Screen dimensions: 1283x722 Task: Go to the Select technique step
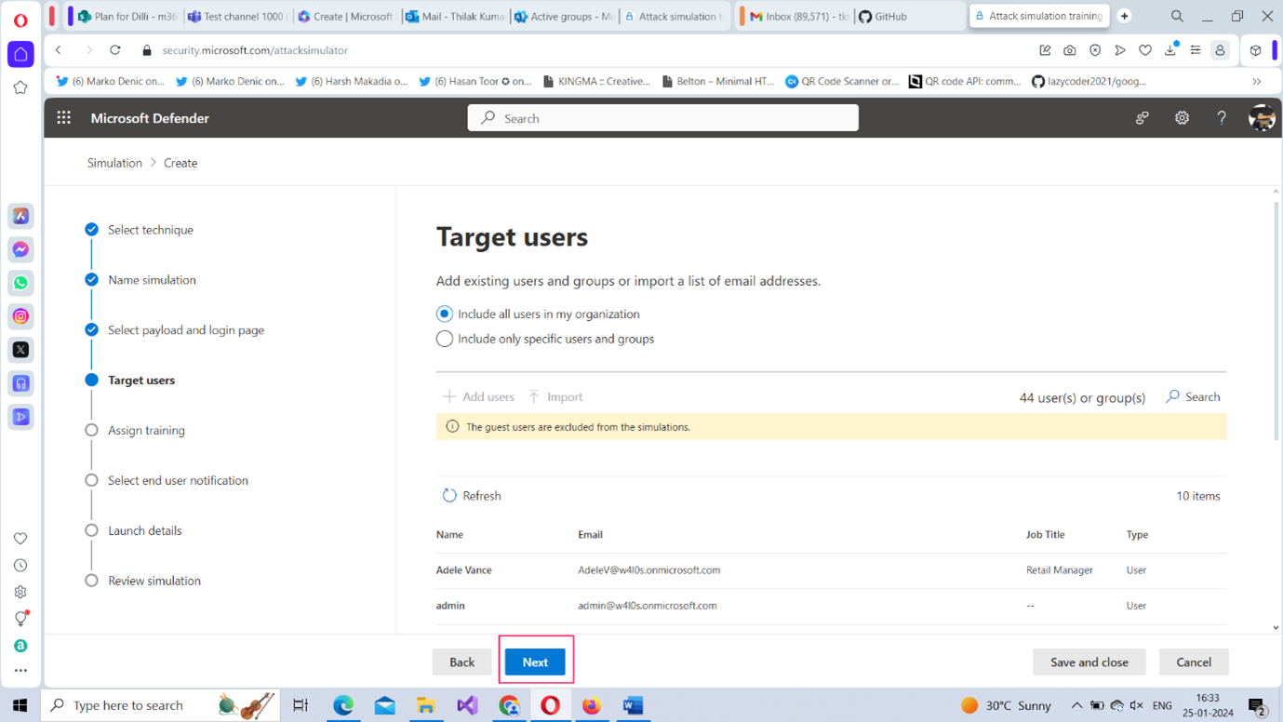click(x=150, y=230)
